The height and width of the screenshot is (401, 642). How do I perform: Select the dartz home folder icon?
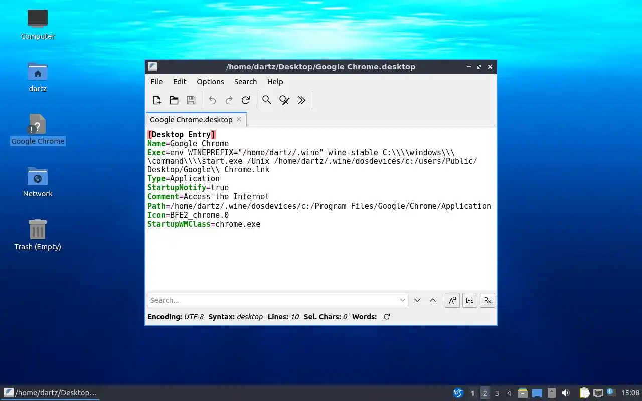tap(38, 77)
